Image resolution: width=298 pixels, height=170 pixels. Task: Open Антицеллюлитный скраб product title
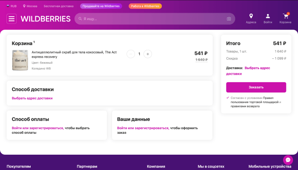tap(74, 55)
